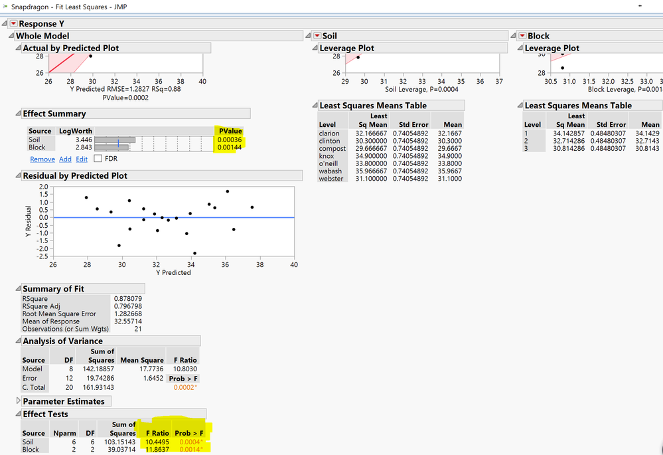
Task: Click the Block LogWorth bar
Action: click(111, 147)
